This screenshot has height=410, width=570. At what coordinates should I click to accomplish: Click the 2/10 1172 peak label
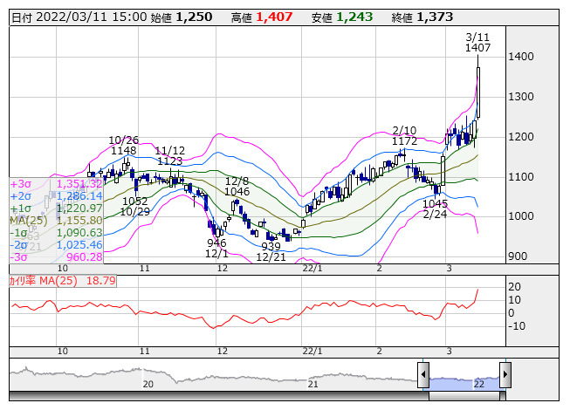pyautogui.click(x=405, y=136)
